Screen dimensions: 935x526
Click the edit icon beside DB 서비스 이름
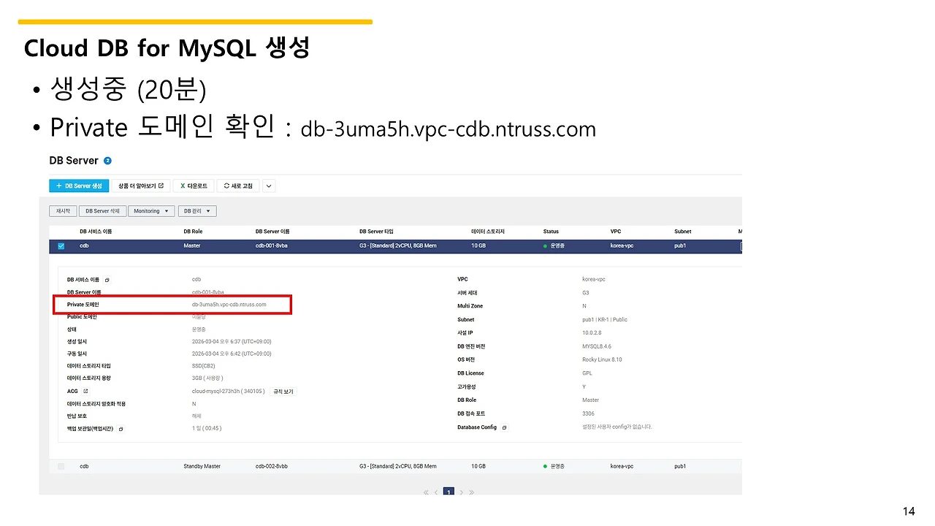click(107, 280)
